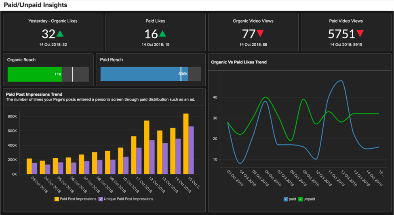Click the red down arrow beside Paid Video Views 5751
This screenshot has width=394, height=215.
point(360,34)
